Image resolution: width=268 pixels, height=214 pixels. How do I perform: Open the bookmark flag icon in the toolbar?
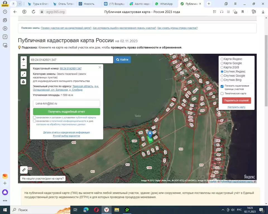pos(243,12)
